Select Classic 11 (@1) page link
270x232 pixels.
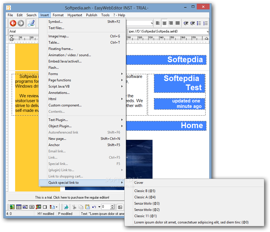pos(194,216)
